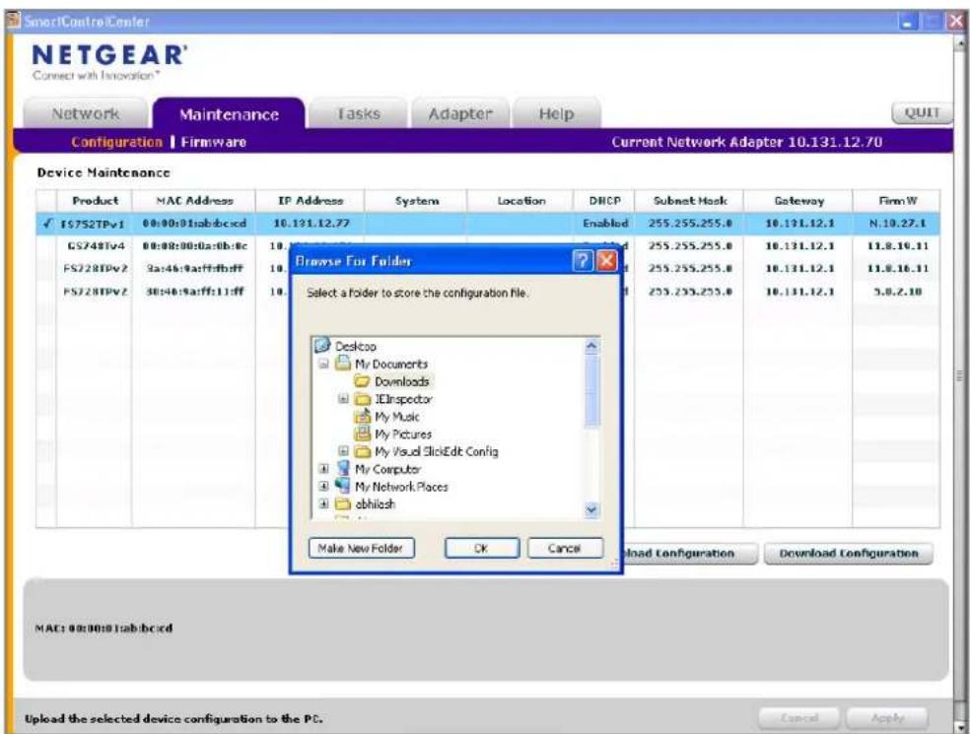Click the folder tree scroll-up arrow
970x734 pixels.
pyautogui.click(x=592, y=346)
